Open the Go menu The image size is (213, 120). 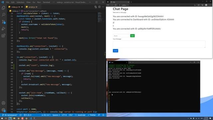click(34, 2)
